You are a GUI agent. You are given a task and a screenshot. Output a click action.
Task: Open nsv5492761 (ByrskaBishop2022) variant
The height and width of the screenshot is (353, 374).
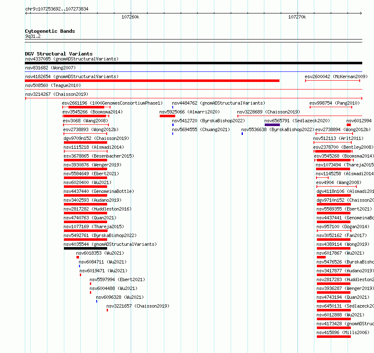point(100,235)
